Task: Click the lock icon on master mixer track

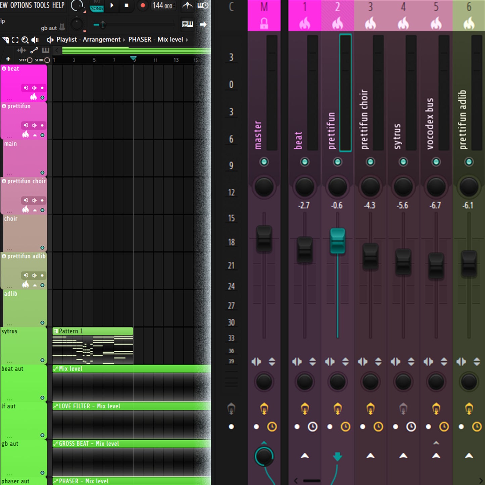Action: (264, 23)
